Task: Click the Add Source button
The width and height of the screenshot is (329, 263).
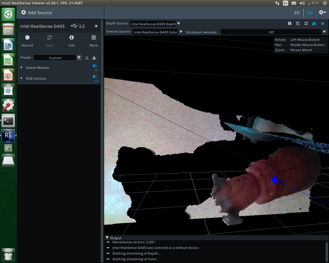Action: (36, 12)
